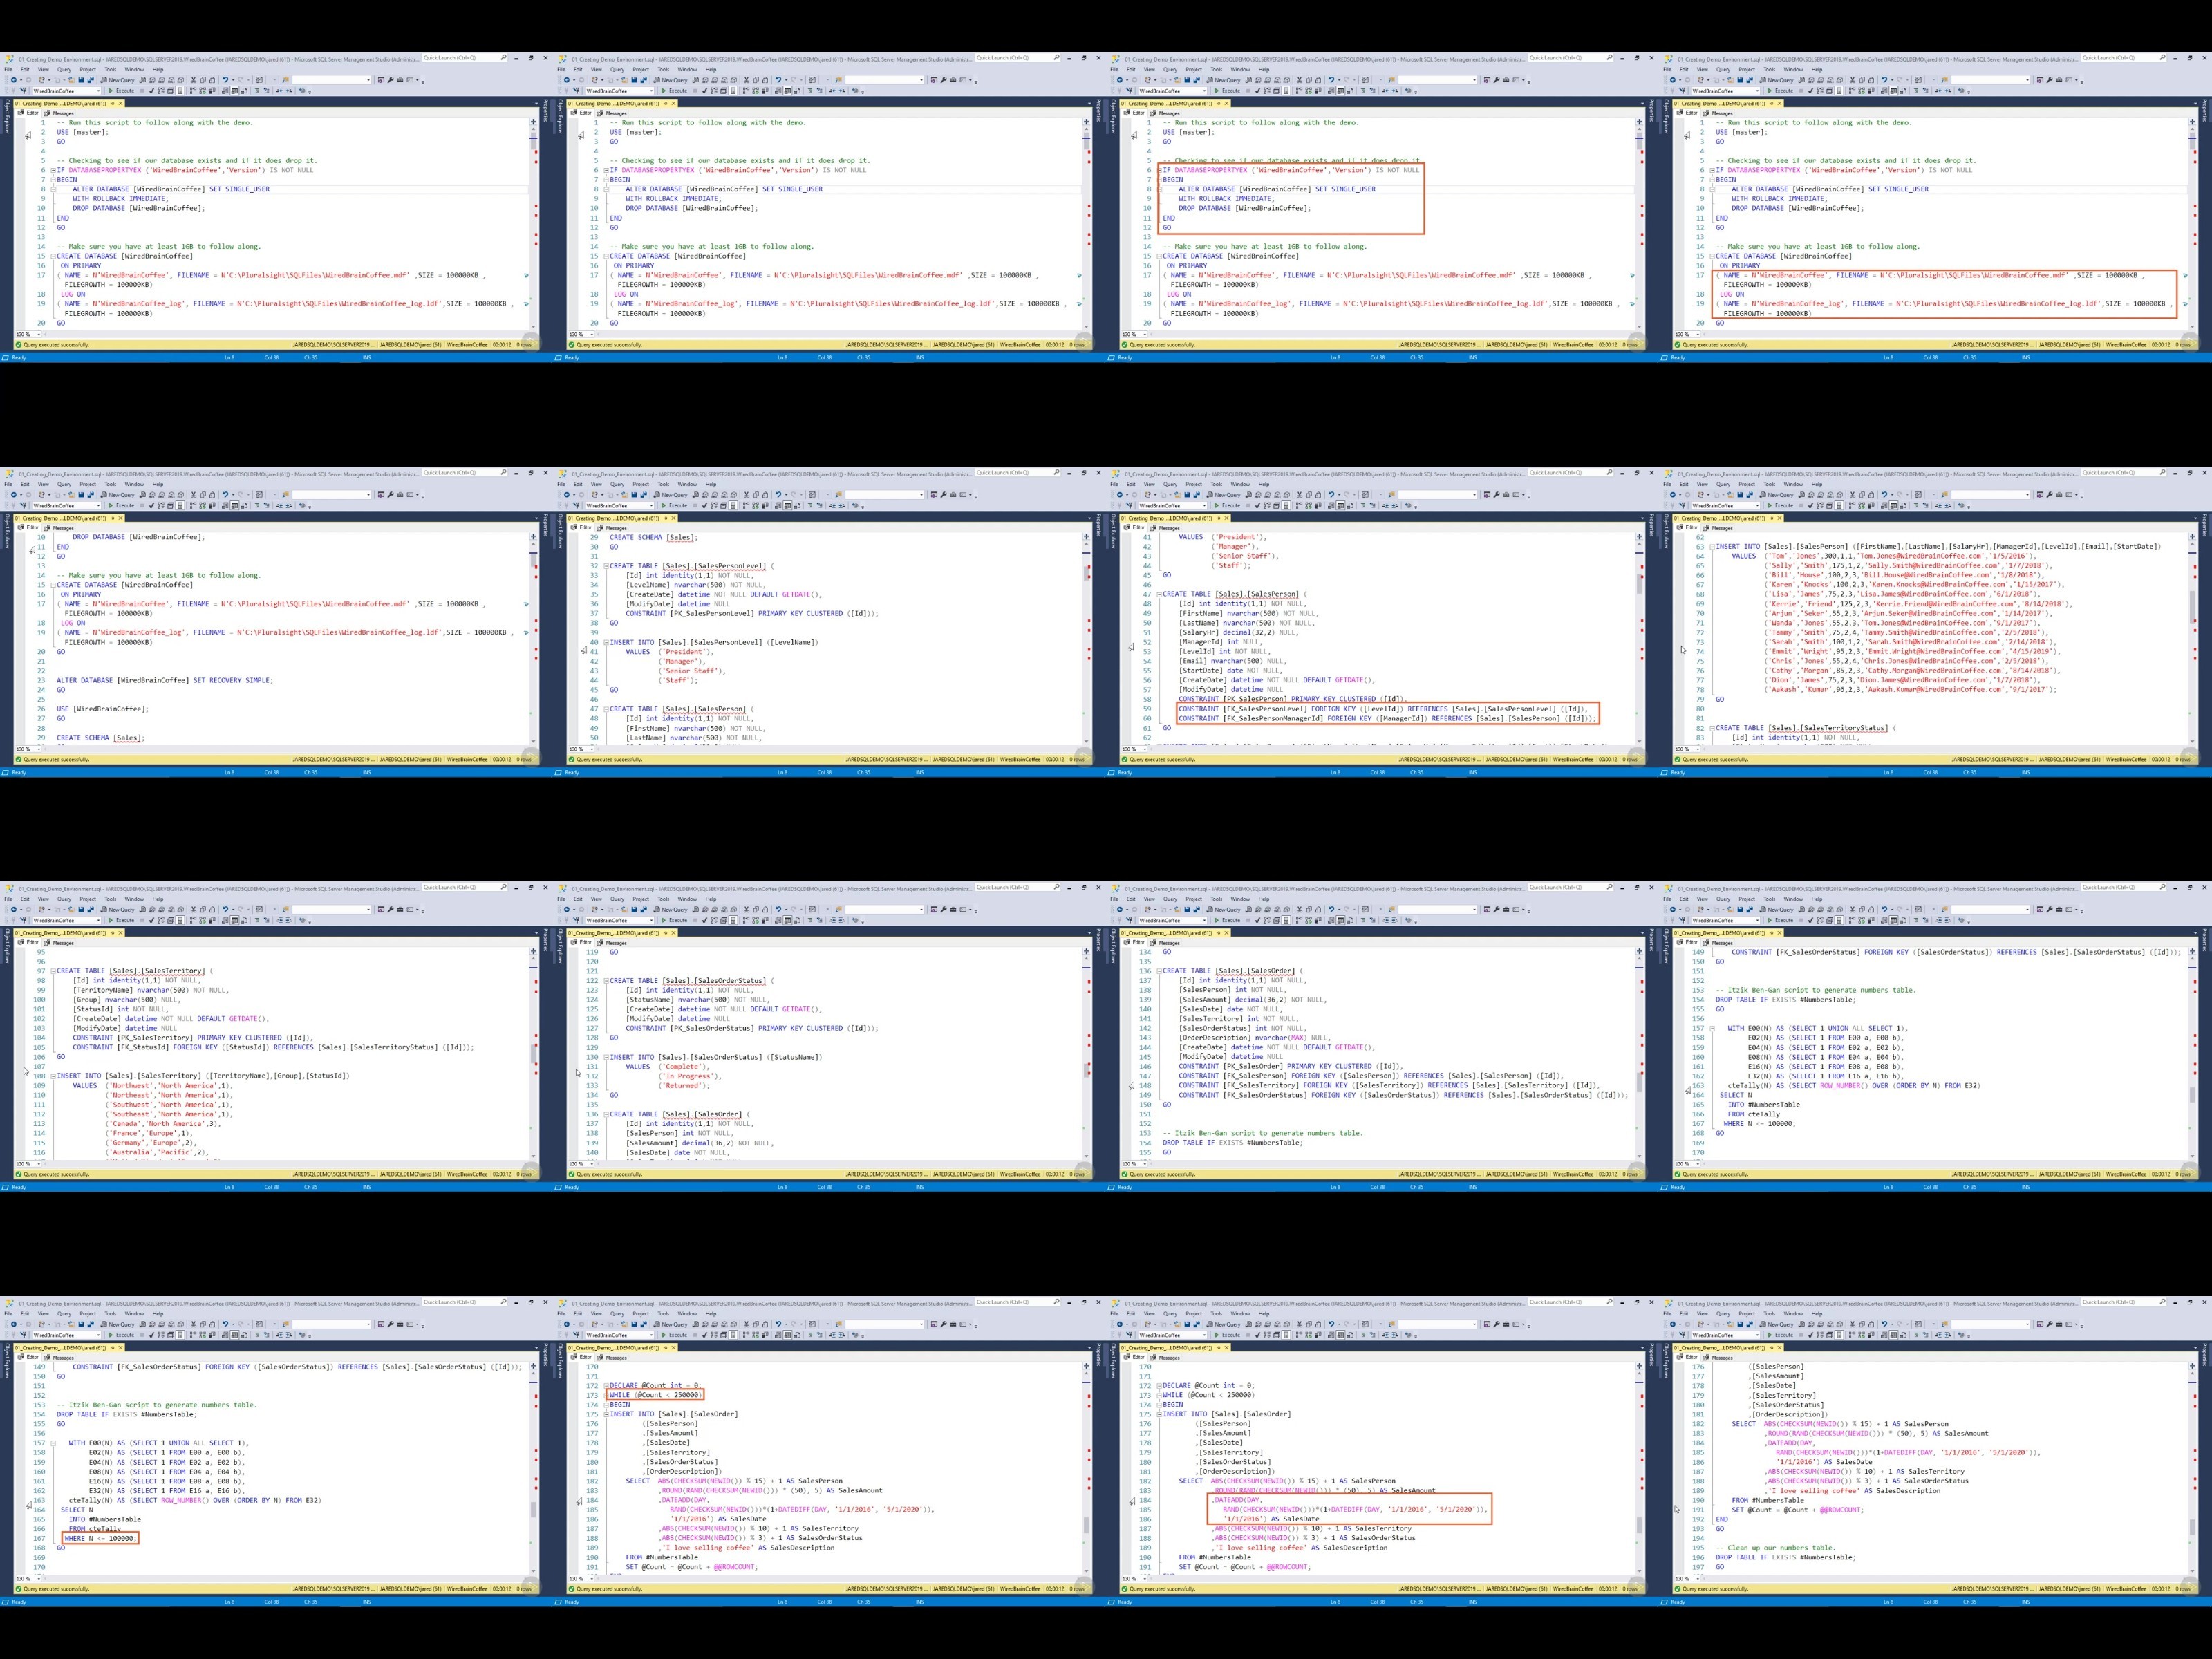Toggle the tab pin in 'Clean up' comment frame
2212x1659 pixels.
(x=1771, y=1349)
